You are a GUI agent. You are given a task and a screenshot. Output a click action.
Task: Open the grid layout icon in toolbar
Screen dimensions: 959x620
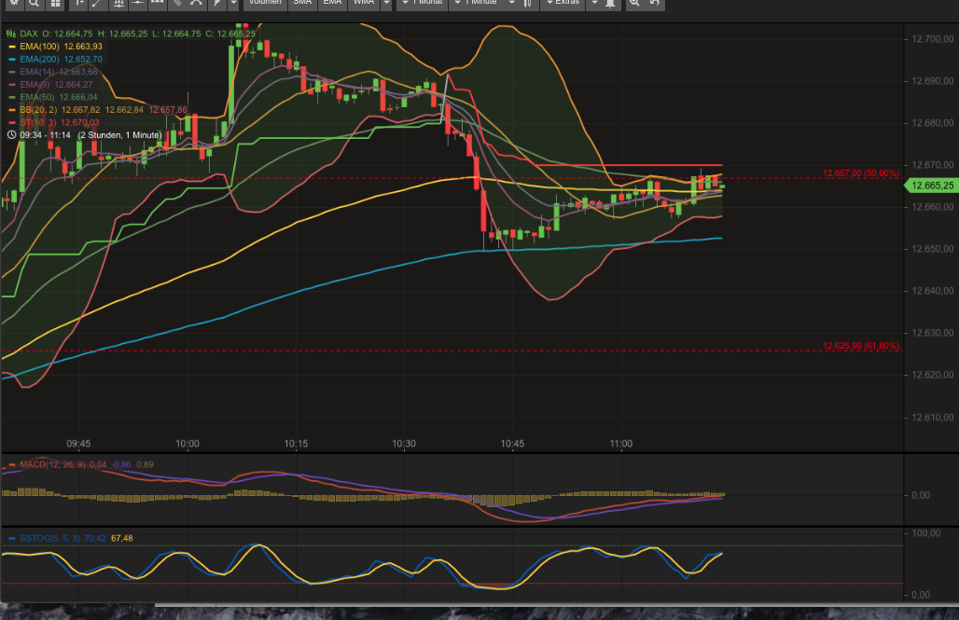click(55, 3)
